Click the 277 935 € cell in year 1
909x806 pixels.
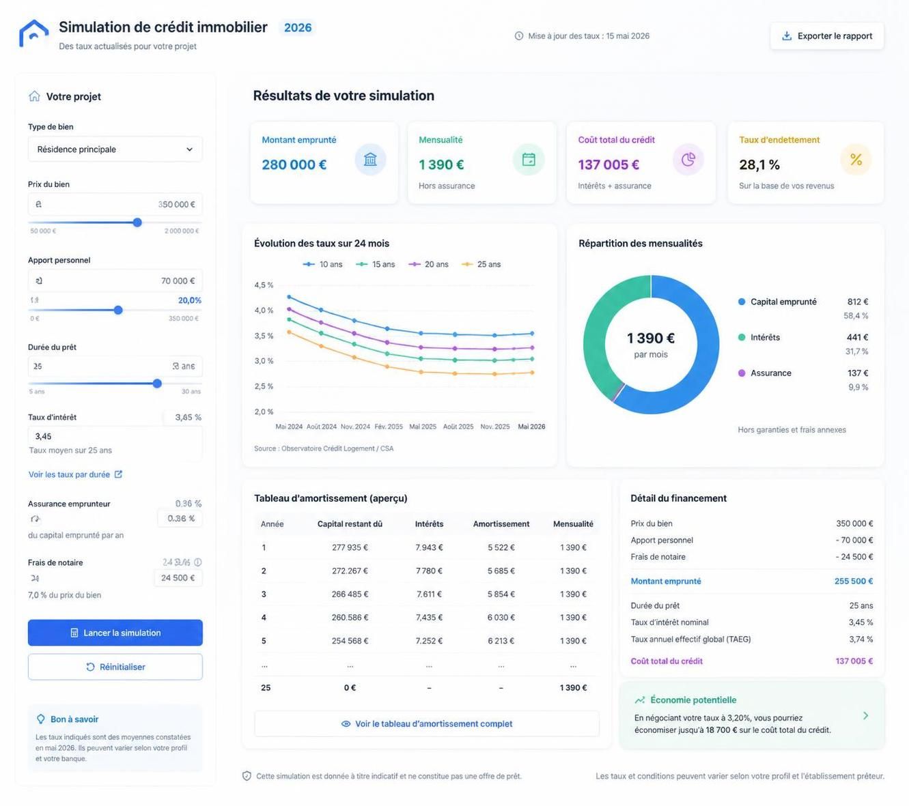(x=350, y=547)
